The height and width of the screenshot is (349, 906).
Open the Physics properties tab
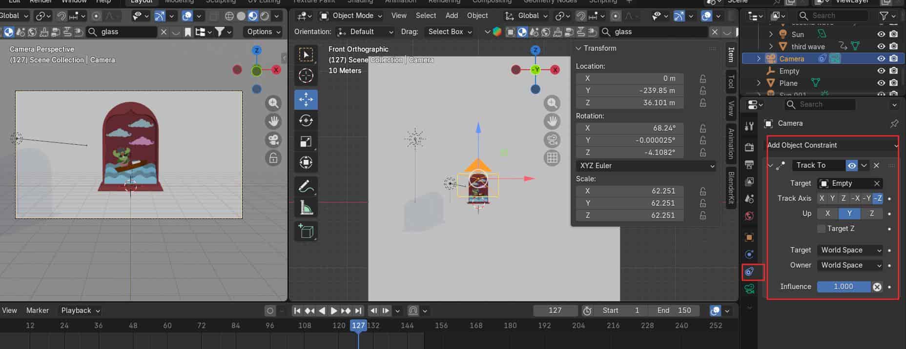[749, 254]
